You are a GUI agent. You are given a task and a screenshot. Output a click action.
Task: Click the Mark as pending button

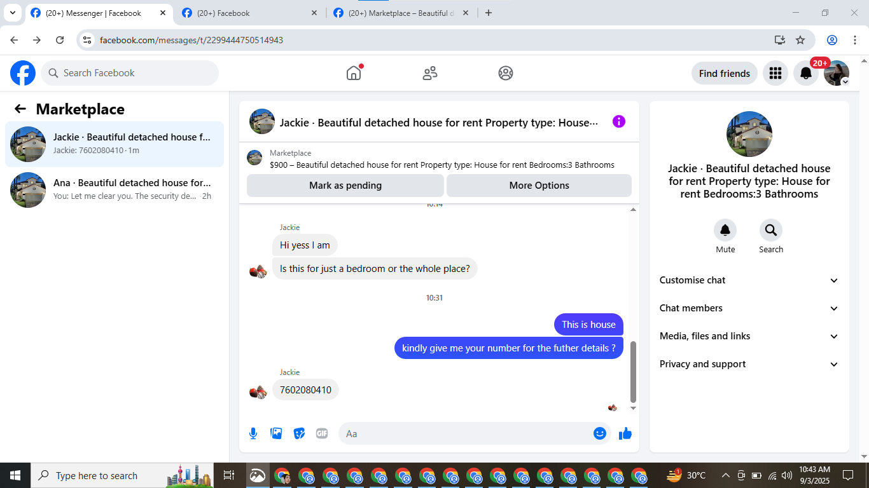(345, 186)
